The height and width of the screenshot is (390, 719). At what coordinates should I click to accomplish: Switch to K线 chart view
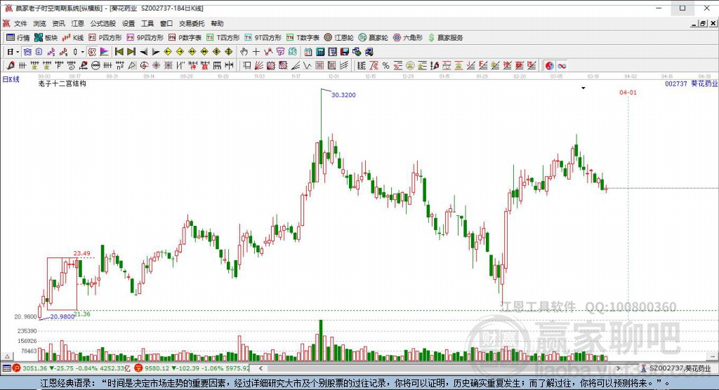pos(73,38)
